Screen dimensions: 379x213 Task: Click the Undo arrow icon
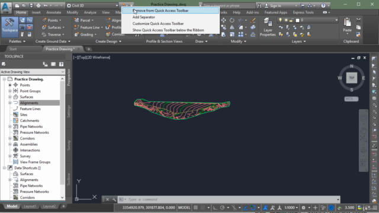tap(45, 5)
